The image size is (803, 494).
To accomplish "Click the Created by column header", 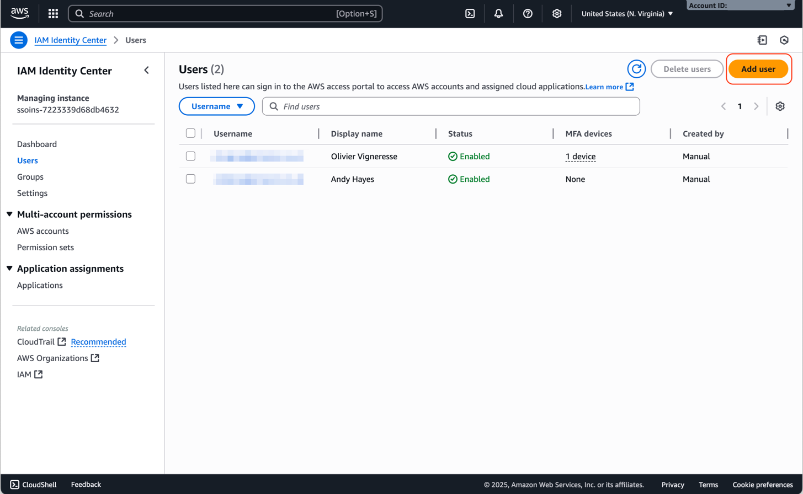I will click(703, 134).
